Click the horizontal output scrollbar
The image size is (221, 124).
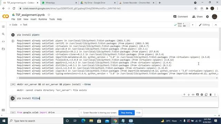coord(96,78)
